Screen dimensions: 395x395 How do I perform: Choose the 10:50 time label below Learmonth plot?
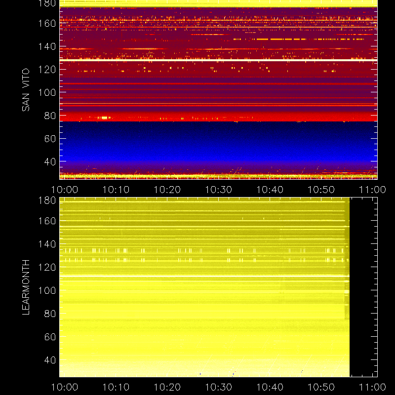click(x=321, y=387)
